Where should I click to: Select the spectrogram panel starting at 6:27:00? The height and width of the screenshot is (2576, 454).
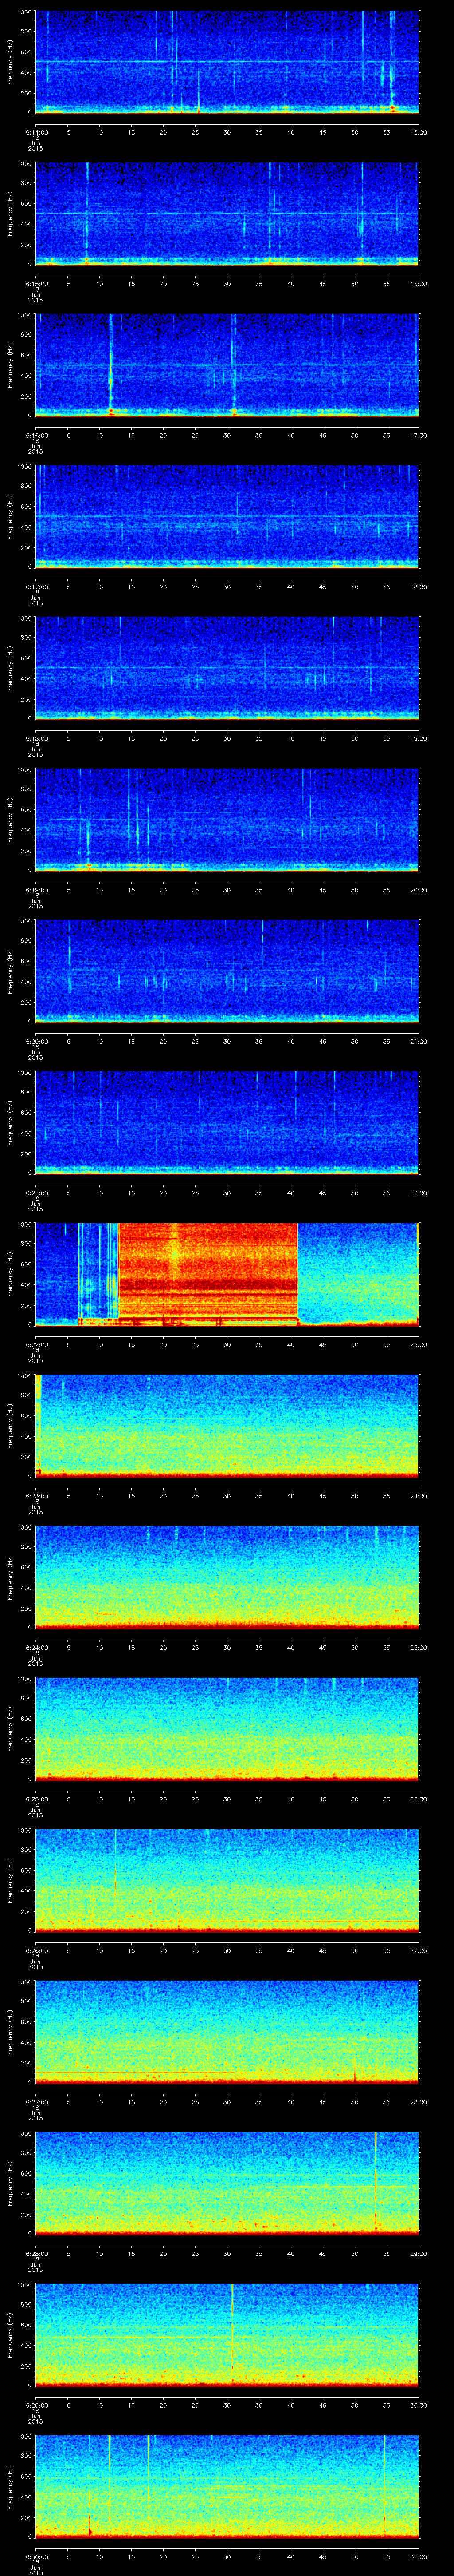coord(227,2032)
